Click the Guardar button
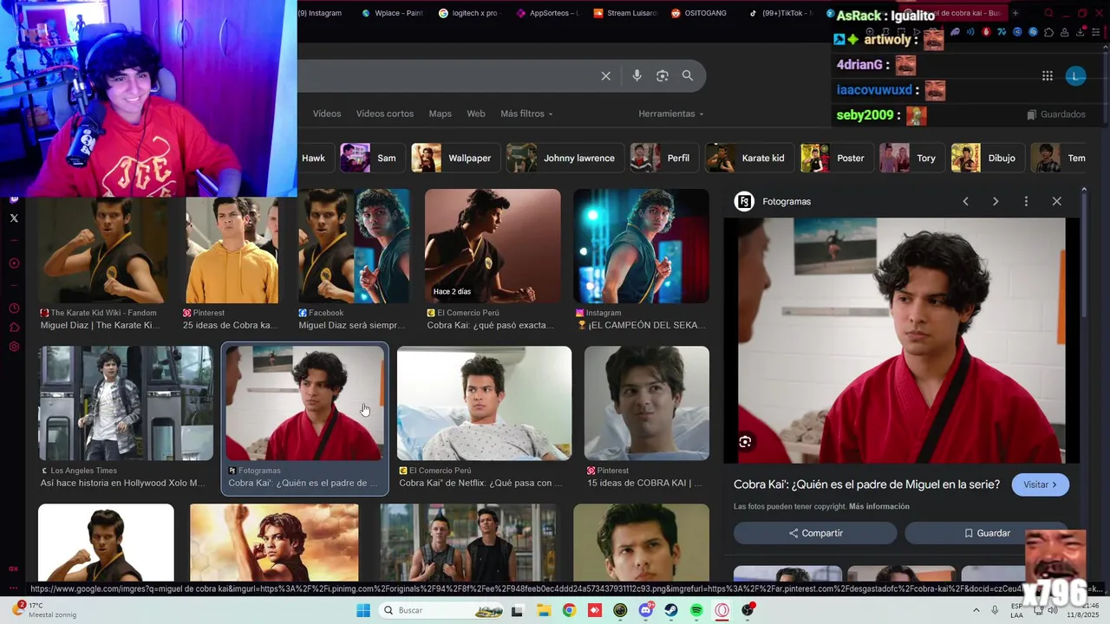Image resolution: width=1110 pixels, height=624 pixels. click(x=987, y=533)
